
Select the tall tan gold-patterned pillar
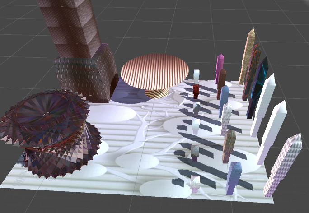pyautogui.click(x=247, y=56)
